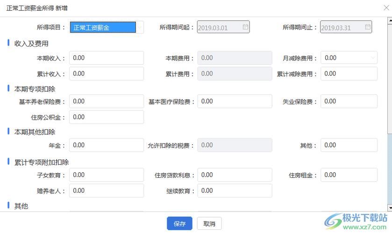Click the 其他 section heading at bottom
392x234 pixels.
click(21, 206)
